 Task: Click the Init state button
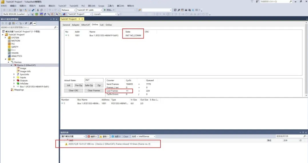point(69,85)
